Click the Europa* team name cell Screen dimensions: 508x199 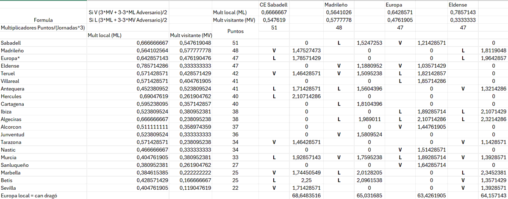click(43, 58)
